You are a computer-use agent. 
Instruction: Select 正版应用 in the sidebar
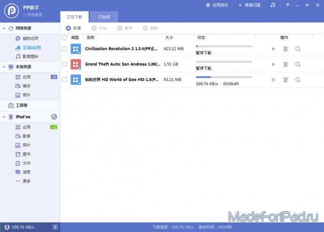[31, 48]
